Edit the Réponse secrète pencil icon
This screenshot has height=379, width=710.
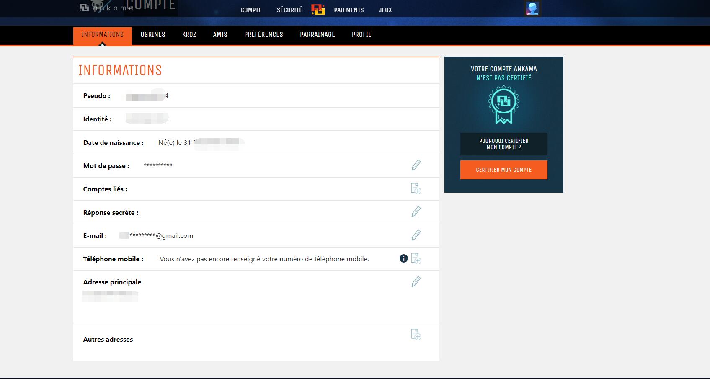416,211
